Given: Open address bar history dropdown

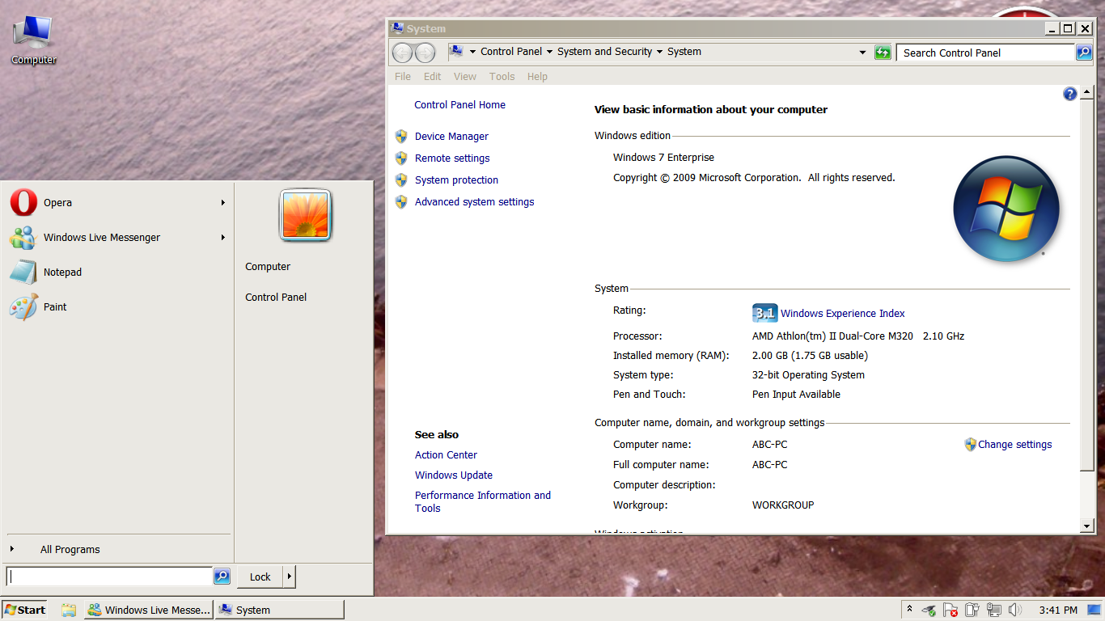Looking at the screenshot, I should [x=862, y=53].
